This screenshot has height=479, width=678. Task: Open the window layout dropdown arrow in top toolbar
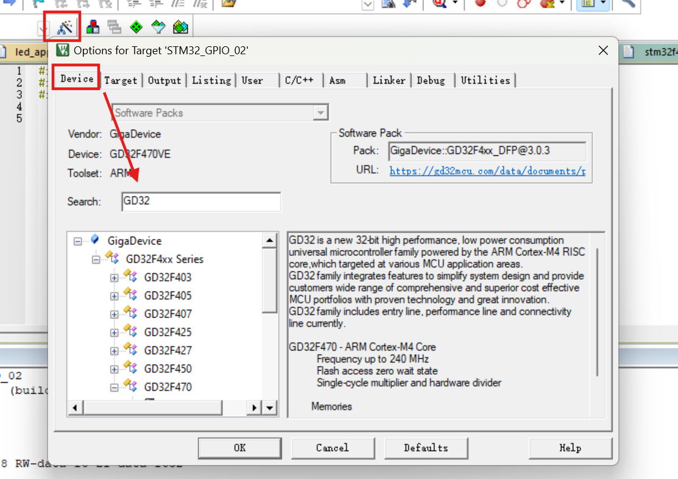click(603, 4)
